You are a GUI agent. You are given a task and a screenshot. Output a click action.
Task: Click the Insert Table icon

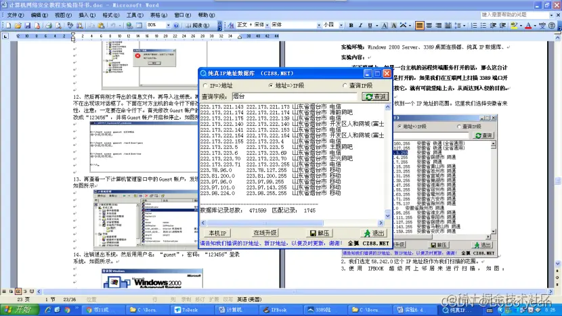click(139, 26)
